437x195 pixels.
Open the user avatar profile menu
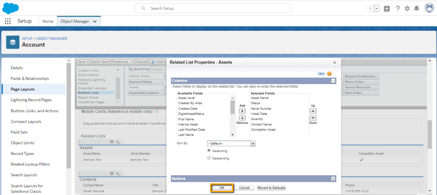coord(429,8)
